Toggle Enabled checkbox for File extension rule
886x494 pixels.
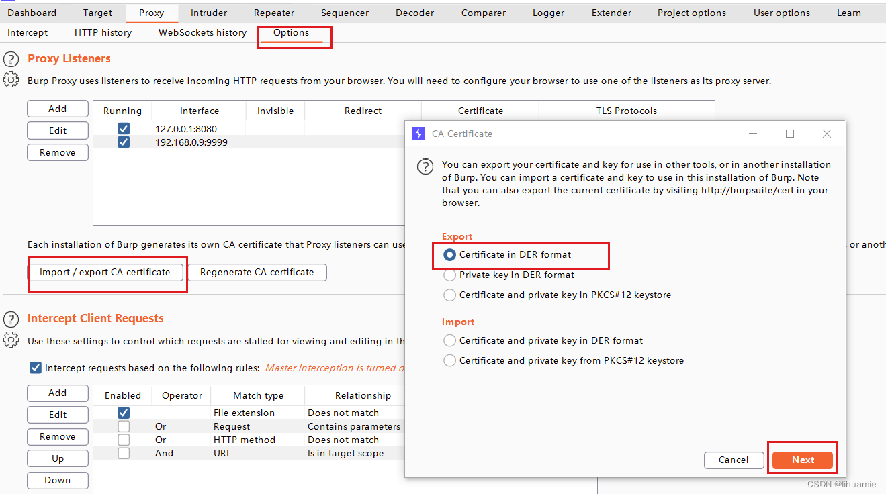point(124,413)
